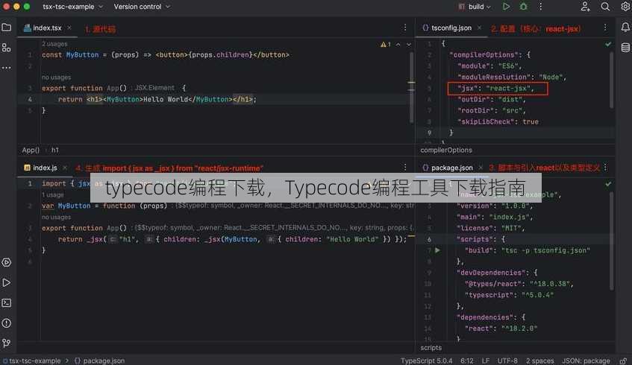Run the build configuration

506,7
